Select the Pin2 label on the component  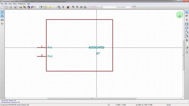50,56
